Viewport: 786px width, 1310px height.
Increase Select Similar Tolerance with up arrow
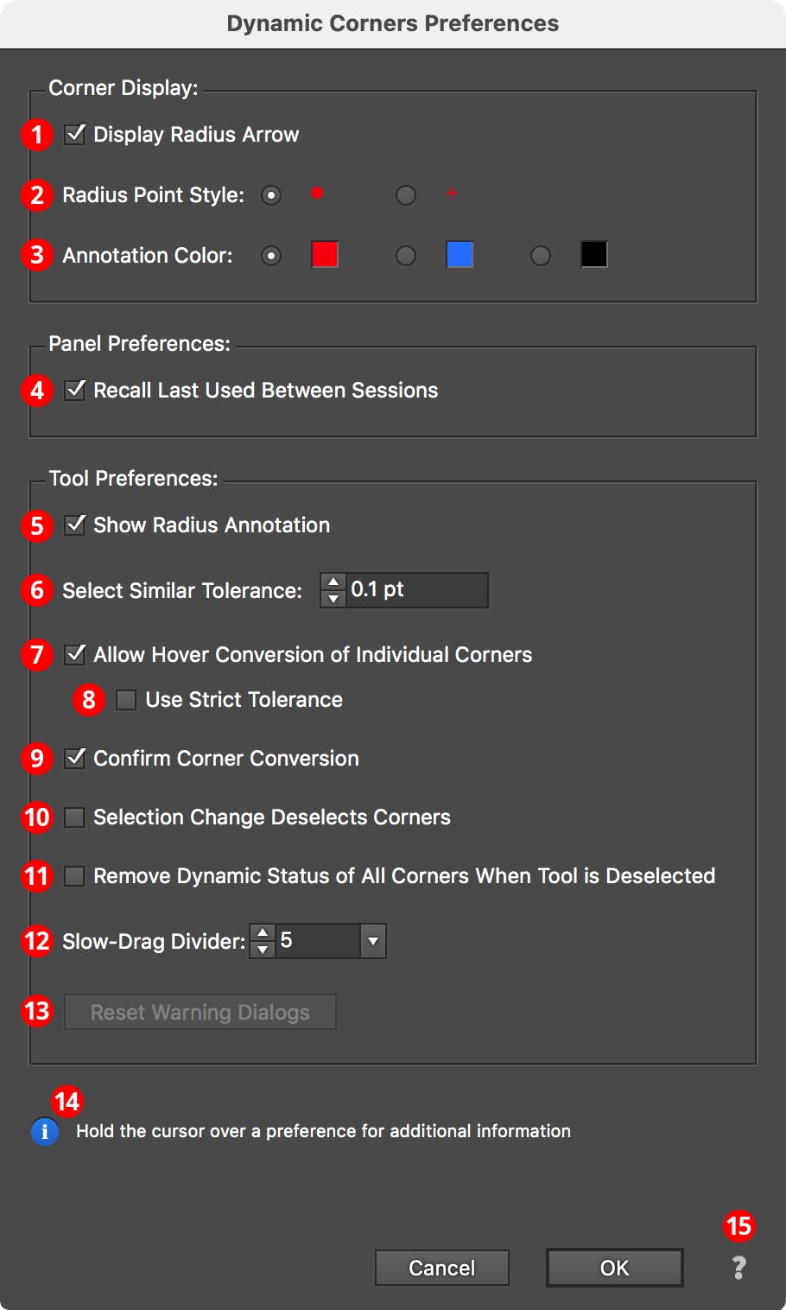coord(333,583)
